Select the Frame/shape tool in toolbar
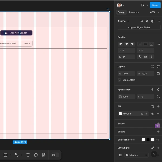 (x=5, y=155)
